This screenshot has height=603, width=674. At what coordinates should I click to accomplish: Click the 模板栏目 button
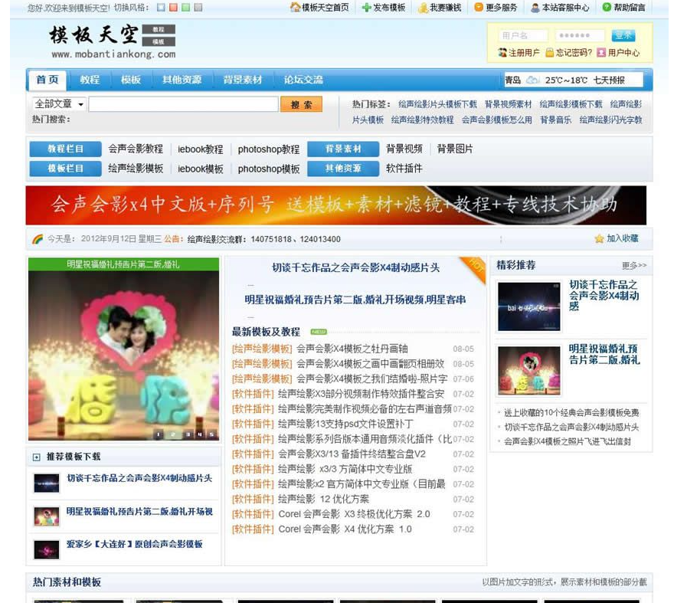tap(65, 169)
